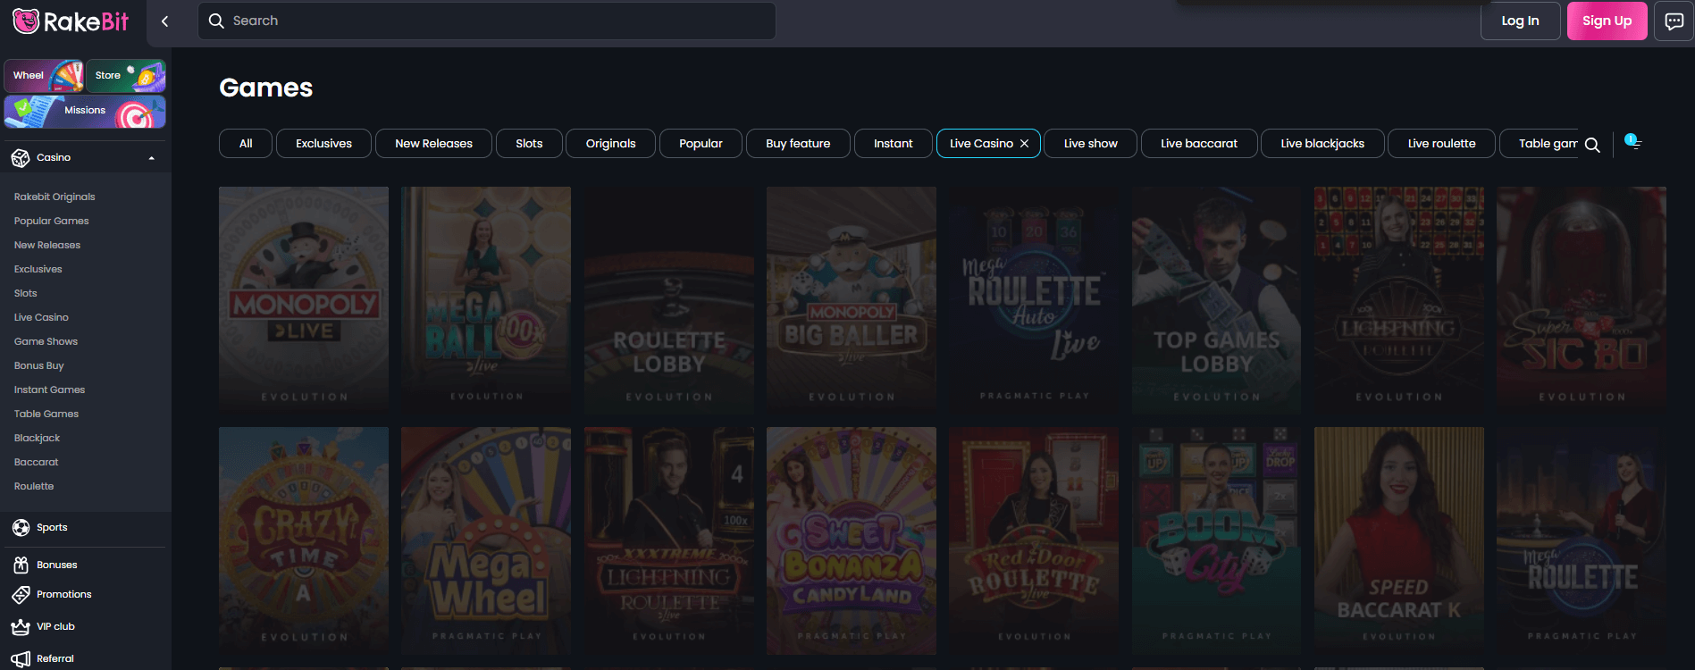Focus the Search input field

click(487, 21)
